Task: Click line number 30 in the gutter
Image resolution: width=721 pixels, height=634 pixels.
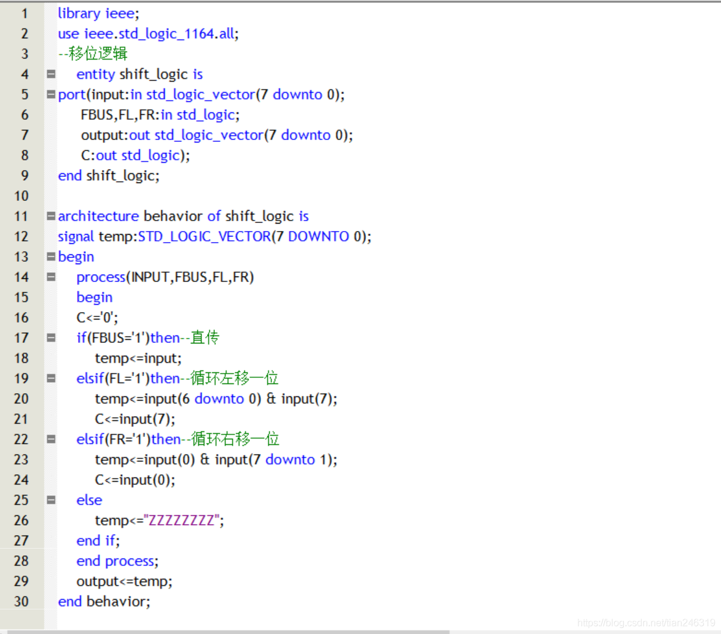Action: pyautogui.click(x=21, y=601)
